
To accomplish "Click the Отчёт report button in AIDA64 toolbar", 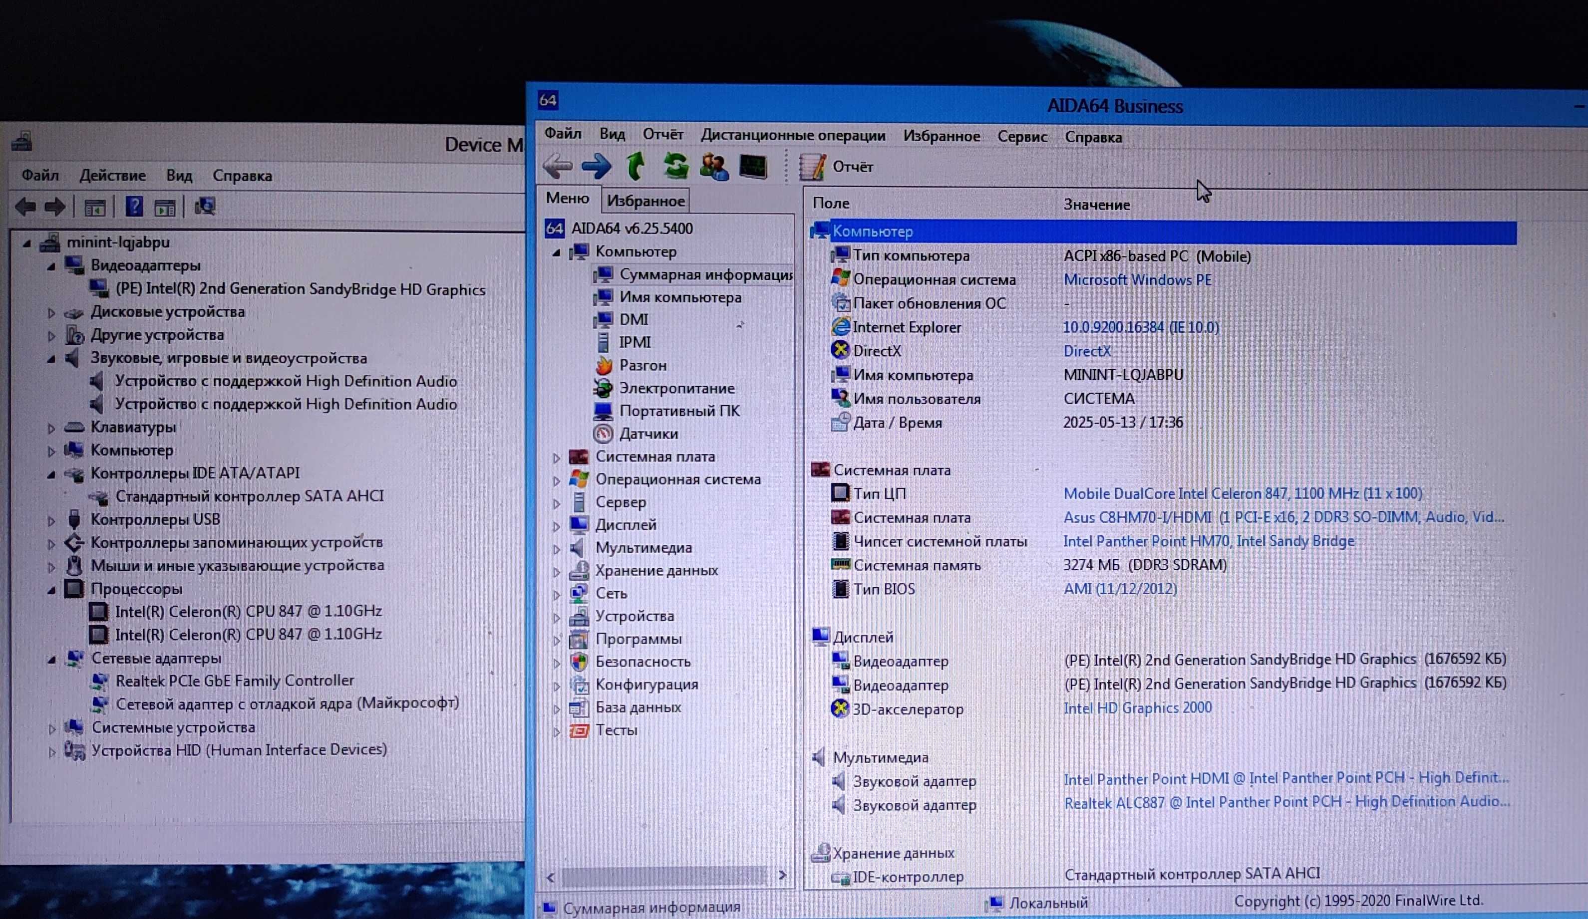I will pos(836,167).
